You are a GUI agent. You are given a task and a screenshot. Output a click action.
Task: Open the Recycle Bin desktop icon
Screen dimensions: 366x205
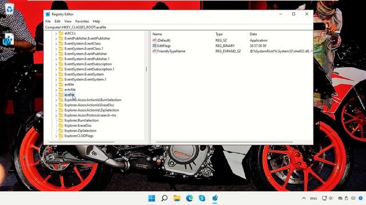coord(10,9)
